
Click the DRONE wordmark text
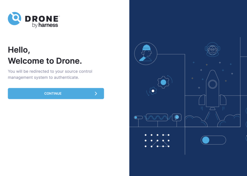pyautogui.click(x=42, y=19)
